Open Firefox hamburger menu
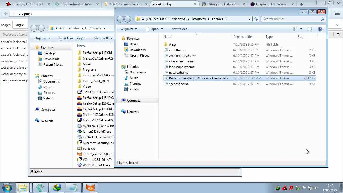 click(x=337, y=13)
